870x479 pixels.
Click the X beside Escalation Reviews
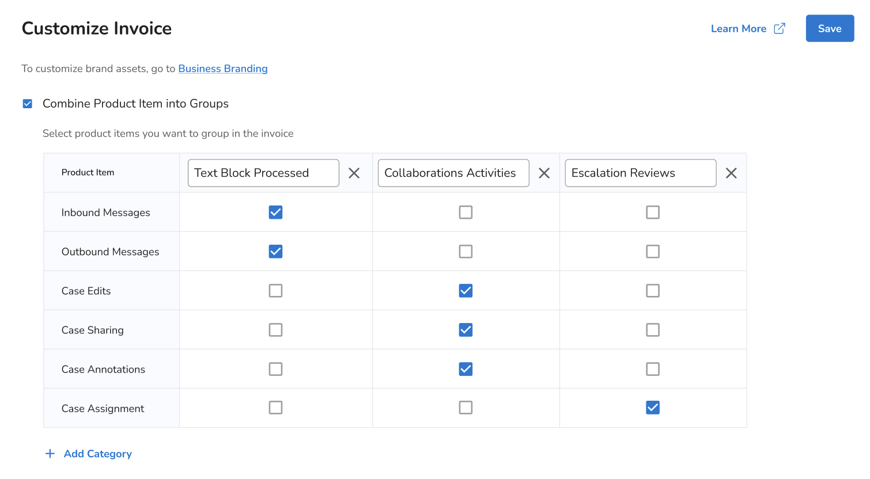click(x=731, y=173)
